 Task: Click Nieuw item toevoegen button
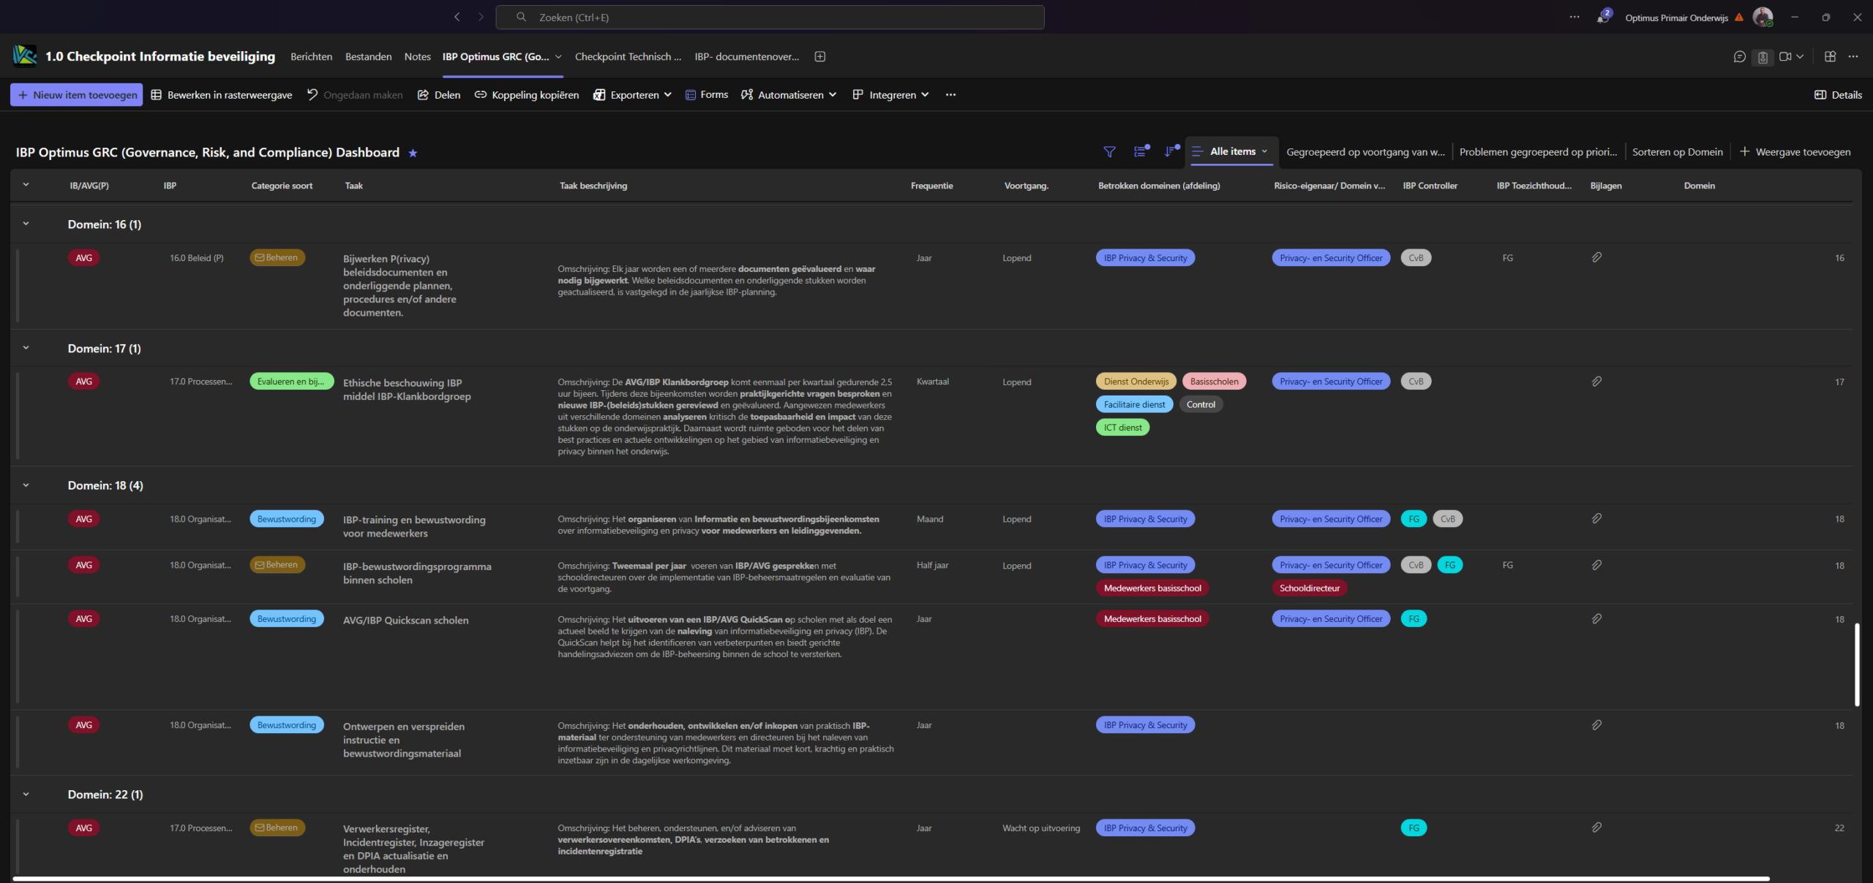point(77,95)
